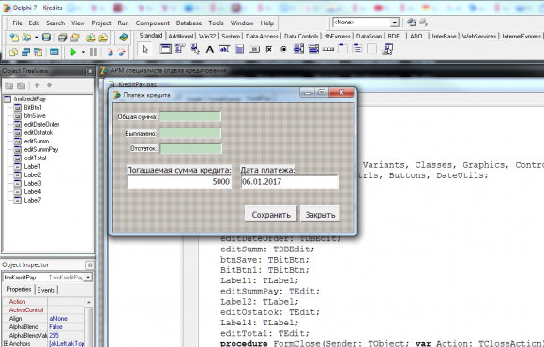The image size is (544, 347).
Task: Open the Component menu
Action: 152,23
